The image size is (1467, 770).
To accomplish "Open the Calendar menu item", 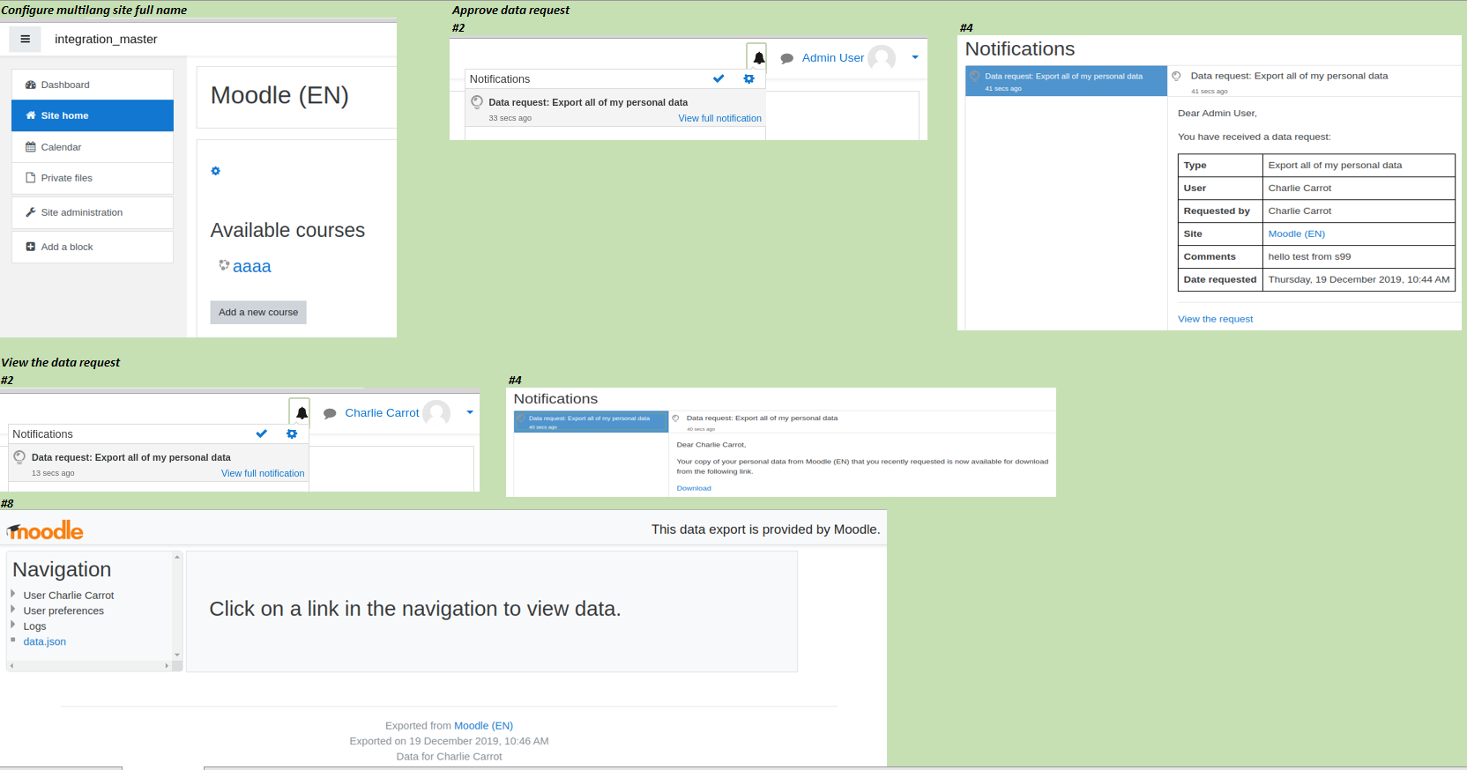I will point(93,147).
